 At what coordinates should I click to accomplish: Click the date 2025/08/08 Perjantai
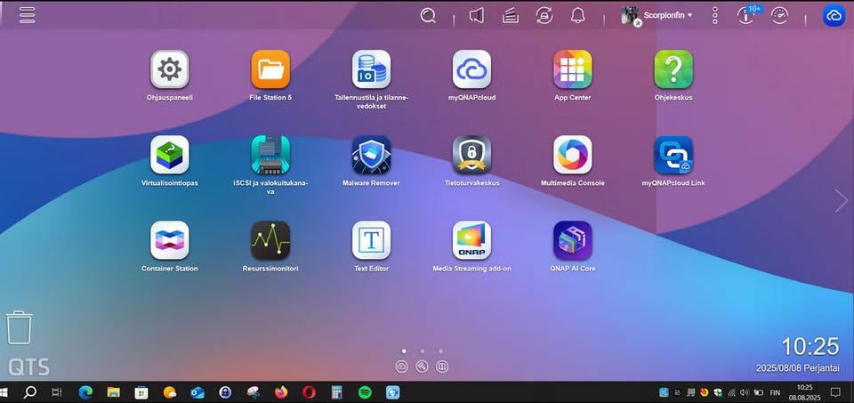798,368
